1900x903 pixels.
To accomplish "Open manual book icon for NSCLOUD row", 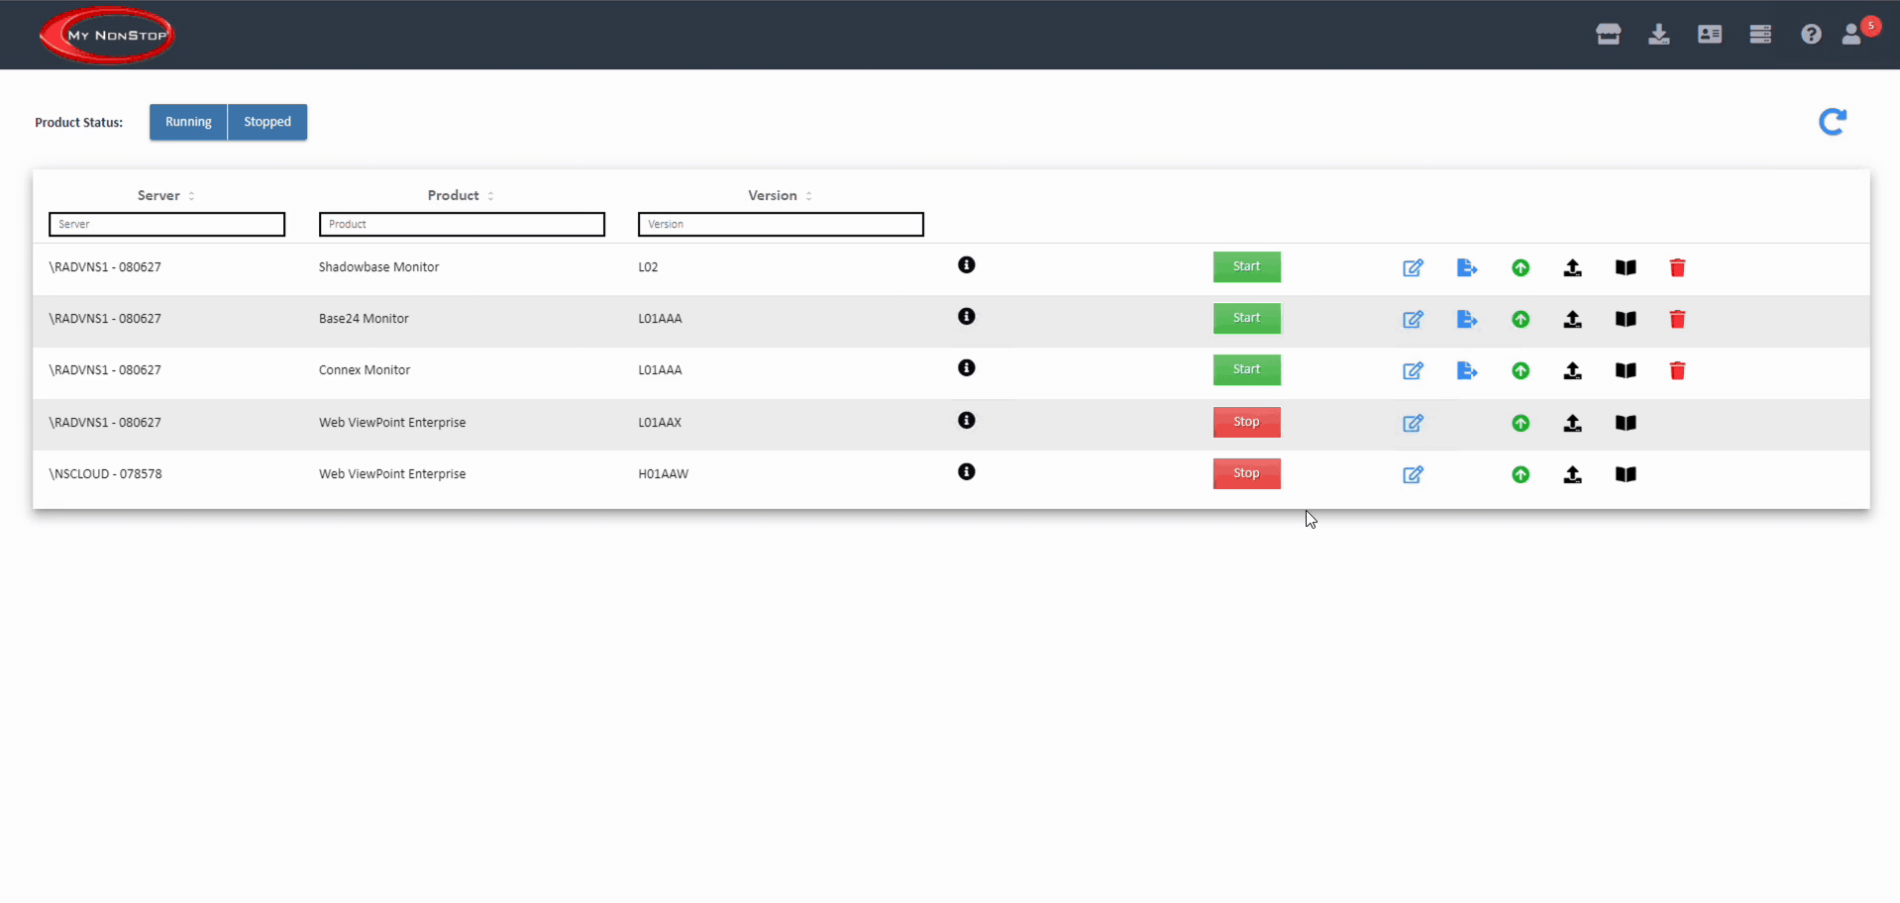I will [x=1626, y=474].
